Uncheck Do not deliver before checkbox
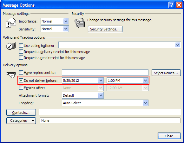184x143 pixels. click(x=21, y=81)
